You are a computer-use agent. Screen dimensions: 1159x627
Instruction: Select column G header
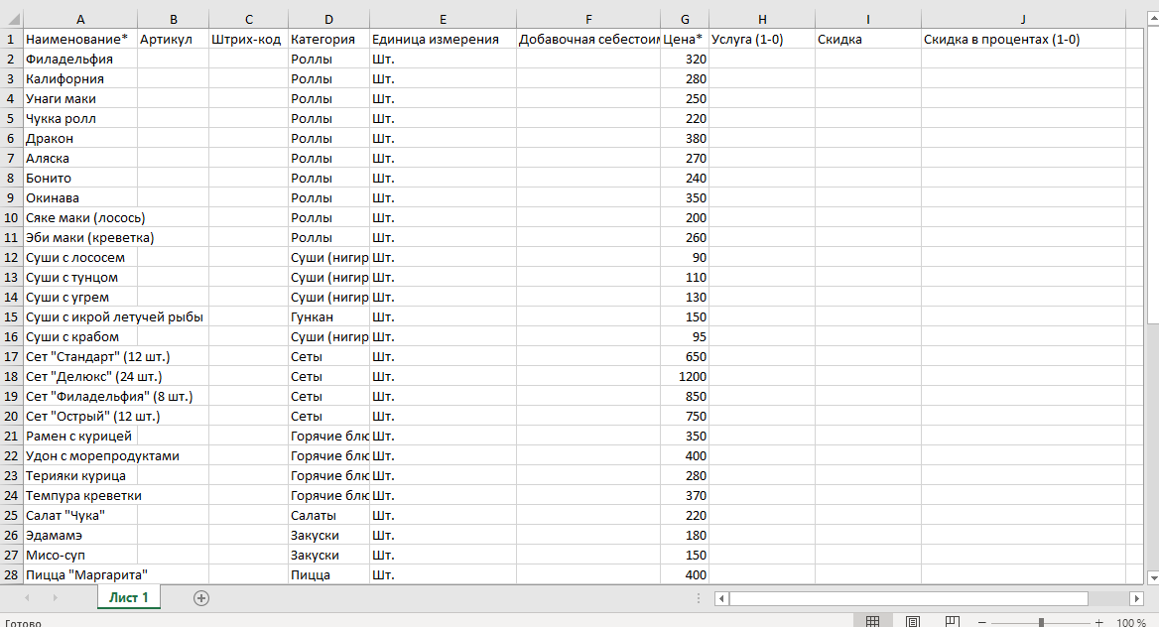(x=685, y=19)
